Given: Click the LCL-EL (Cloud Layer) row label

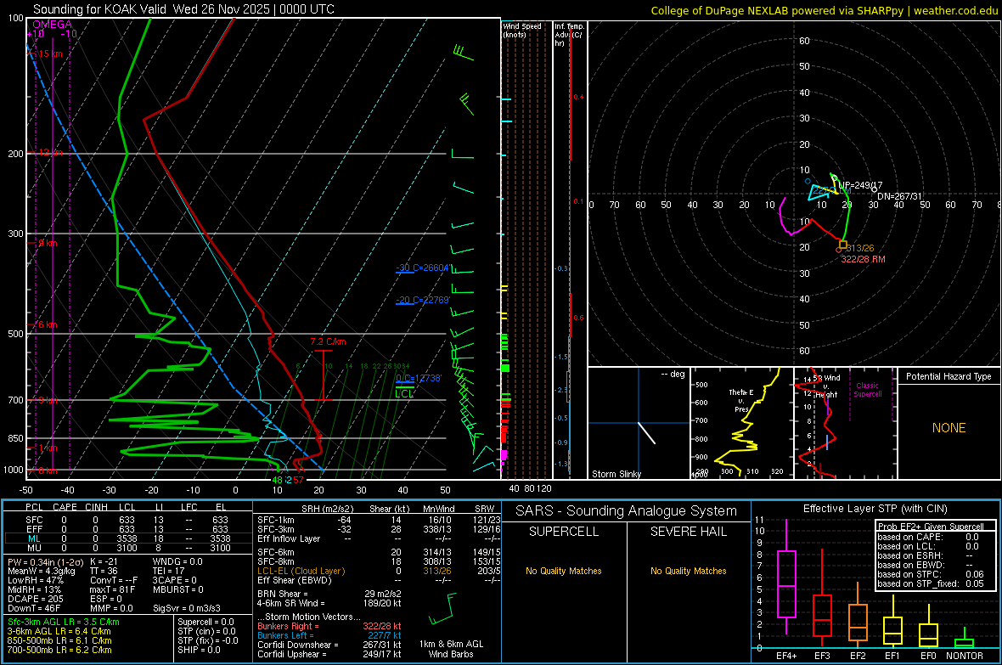Looking at the screenshot, I should coord(301,571).
